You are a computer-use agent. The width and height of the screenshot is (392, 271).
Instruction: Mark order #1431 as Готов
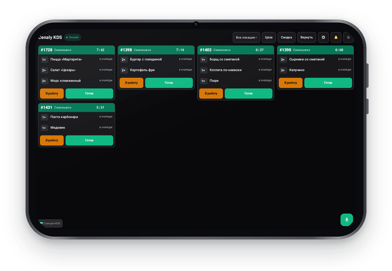tap(89, 140)
